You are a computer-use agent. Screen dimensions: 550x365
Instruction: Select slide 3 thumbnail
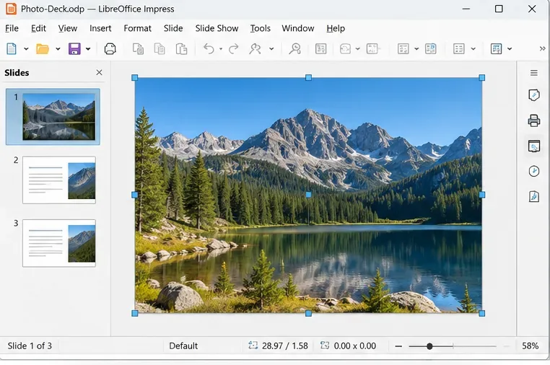[x=59, y=243]
